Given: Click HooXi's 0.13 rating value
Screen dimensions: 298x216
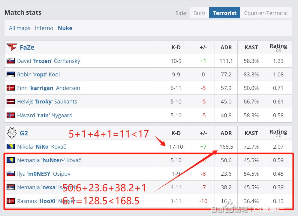Looking at the screenshot, I should click(x=278, y=201).
